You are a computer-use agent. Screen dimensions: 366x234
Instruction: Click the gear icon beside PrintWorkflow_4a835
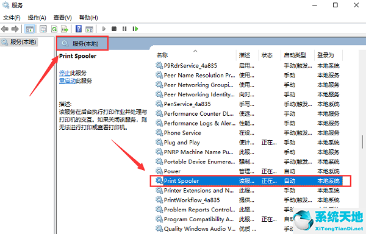pyautogui.click(x=159, y=199)
